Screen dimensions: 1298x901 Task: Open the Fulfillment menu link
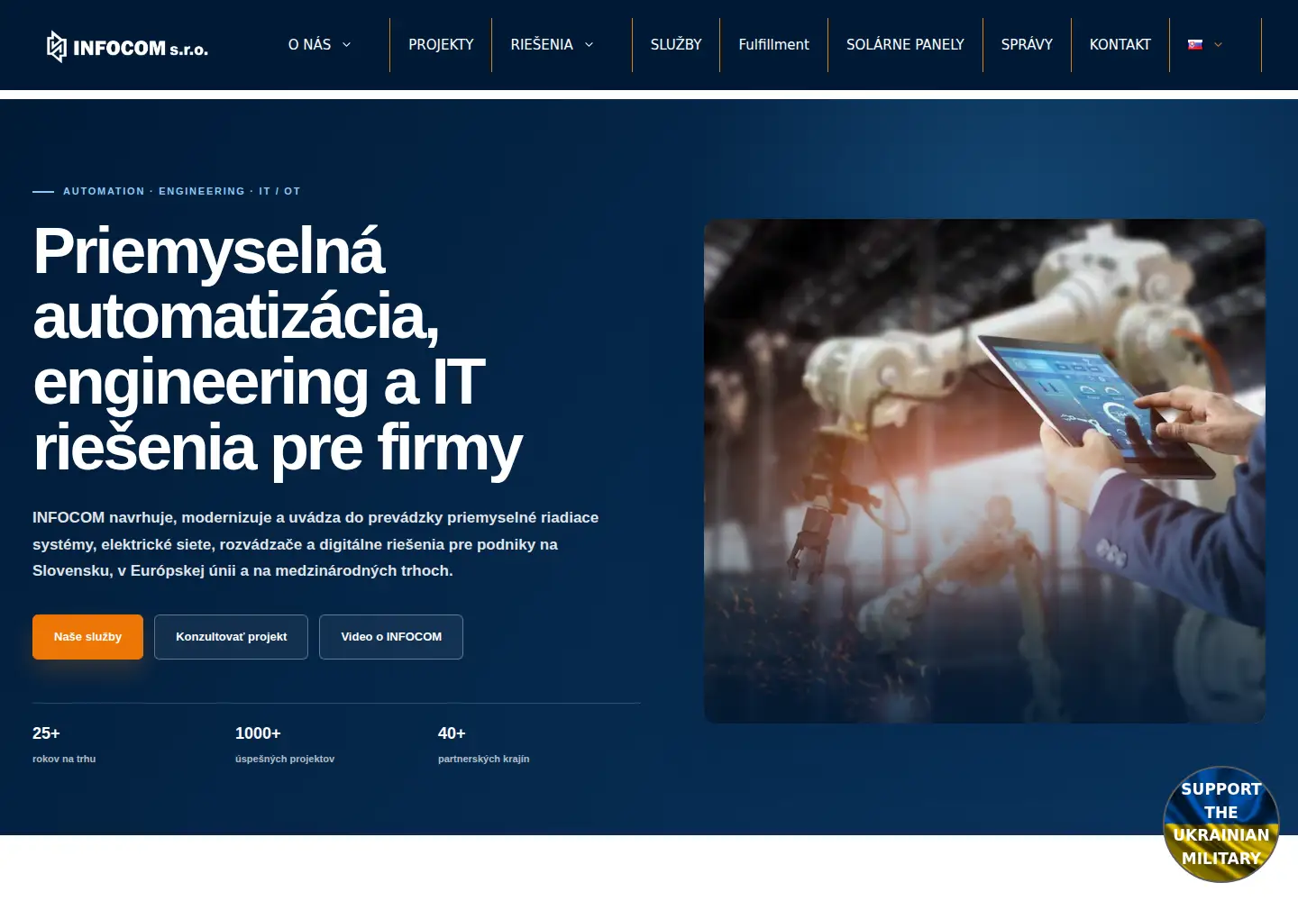point(773,44)
